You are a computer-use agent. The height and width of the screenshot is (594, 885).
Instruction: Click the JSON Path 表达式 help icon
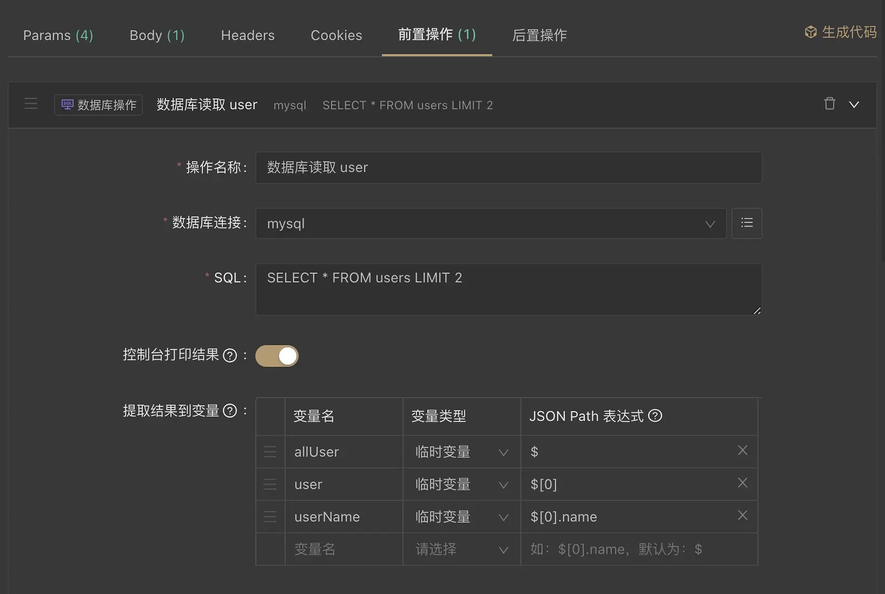click(x=656, y=416)
